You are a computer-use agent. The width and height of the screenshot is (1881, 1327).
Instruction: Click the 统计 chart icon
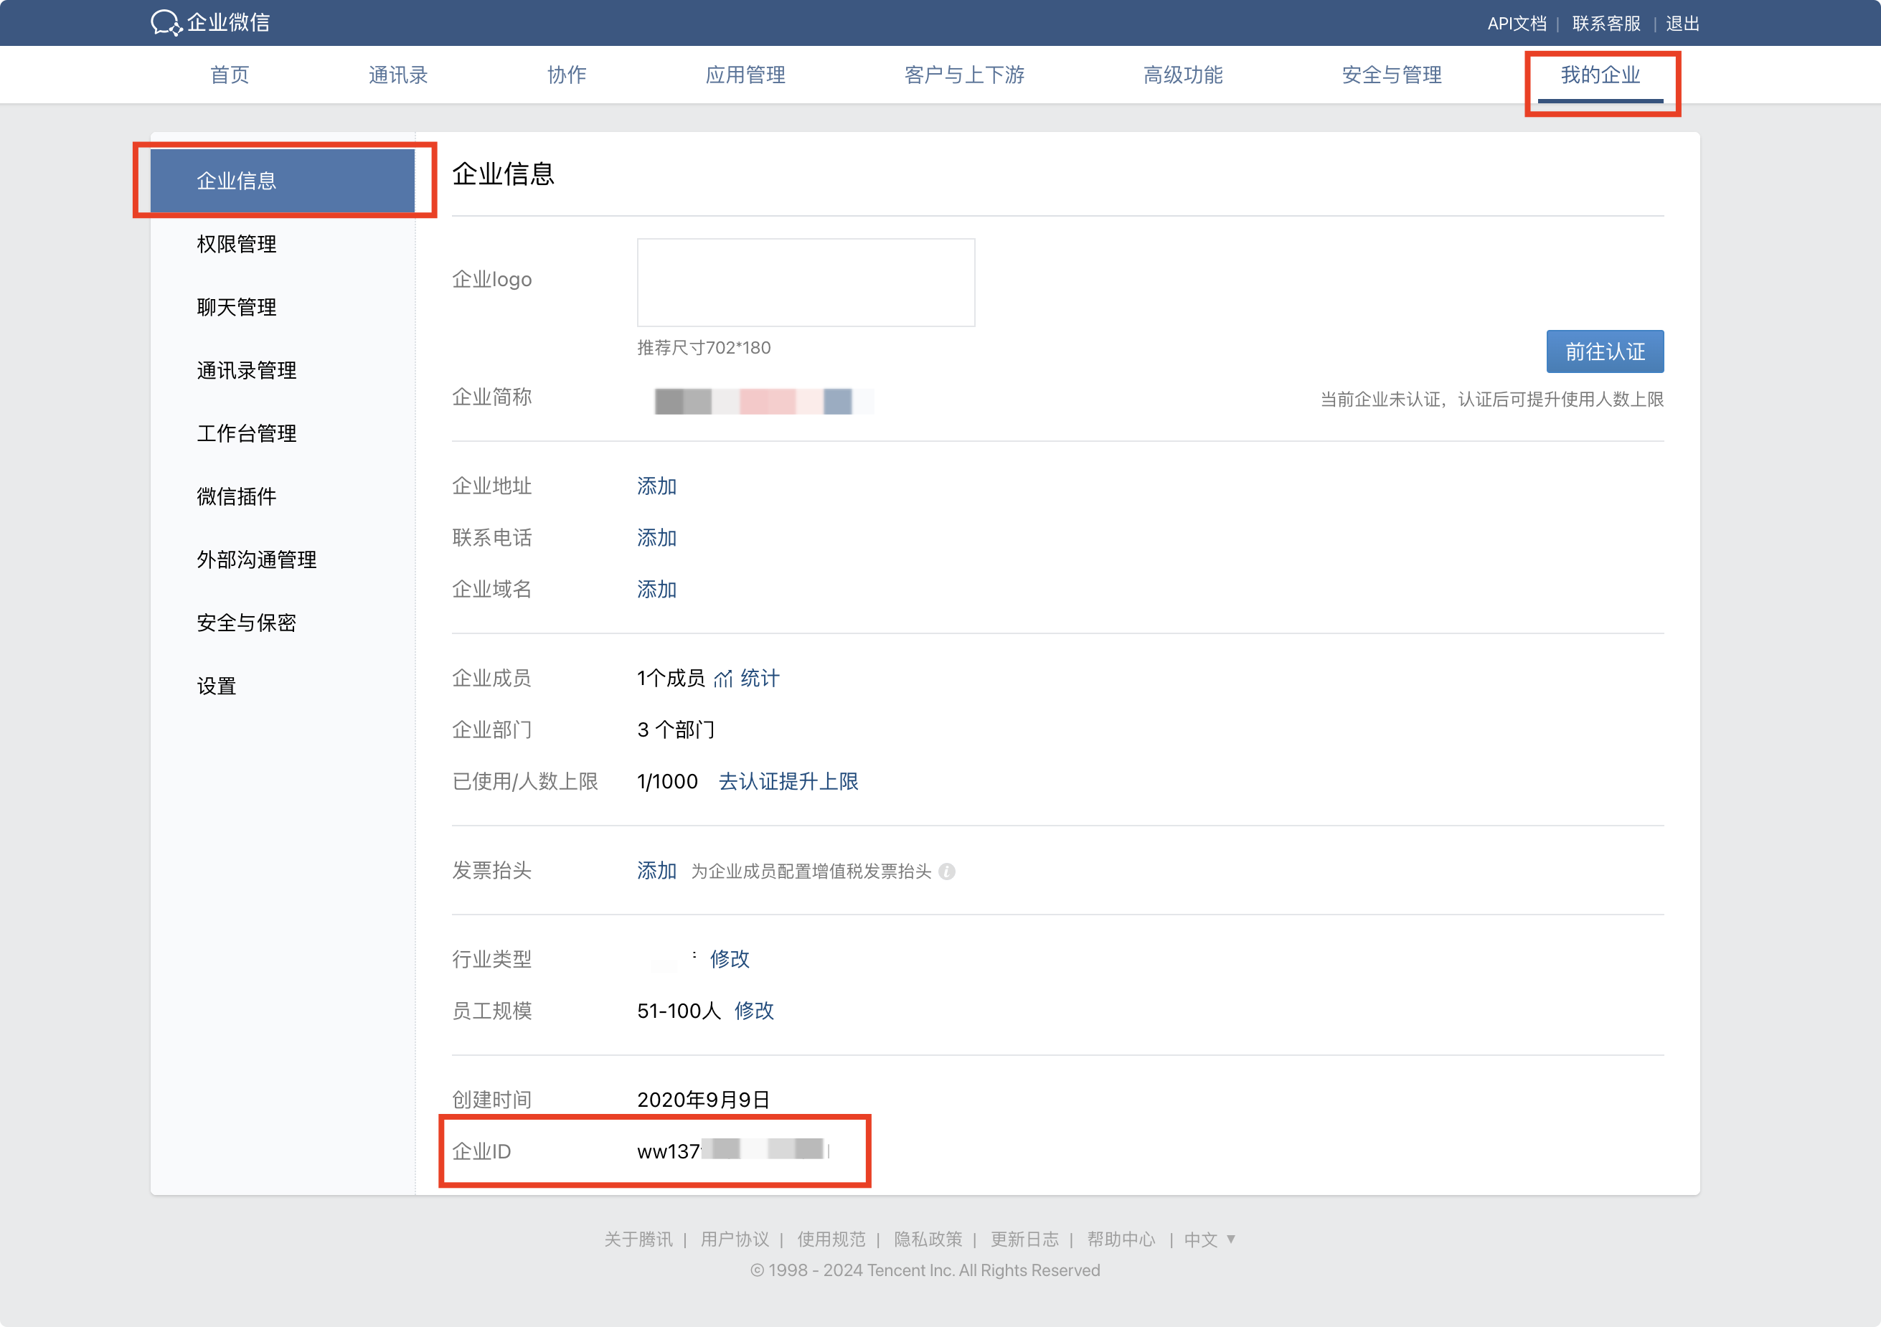(723, 679)
